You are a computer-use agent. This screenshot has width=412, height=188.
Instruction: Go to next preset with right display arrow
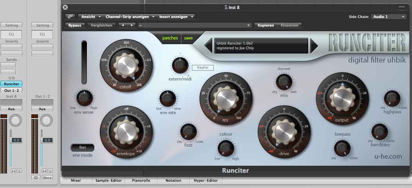[314, 46]
